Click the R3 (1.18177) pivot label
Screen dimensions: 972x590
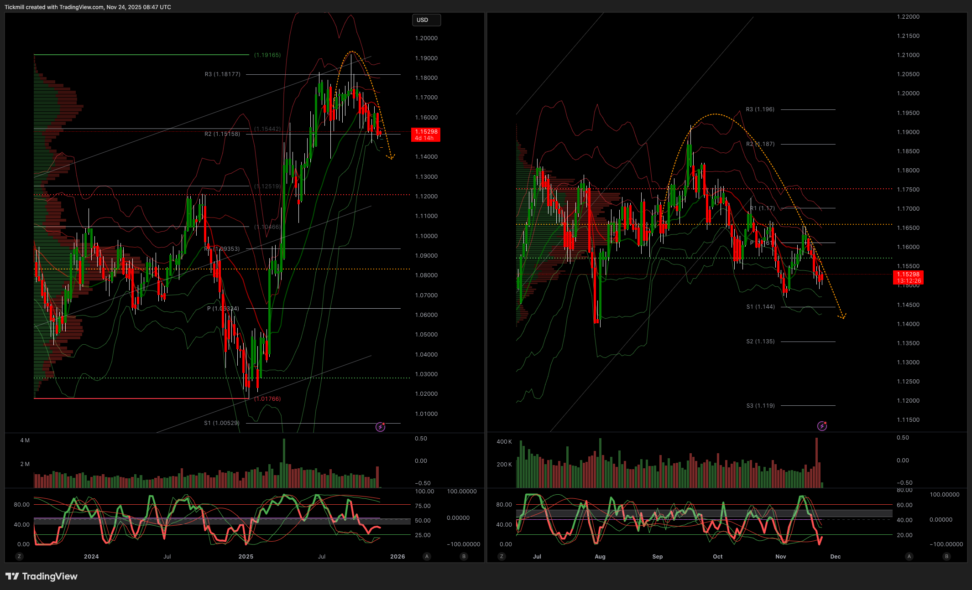222,74
